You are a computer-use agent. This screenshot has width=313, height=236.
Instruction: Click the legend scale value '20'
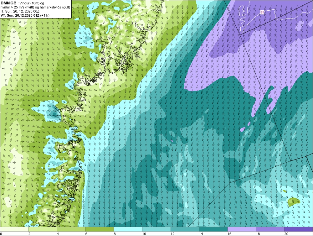(x=286, y=234)
